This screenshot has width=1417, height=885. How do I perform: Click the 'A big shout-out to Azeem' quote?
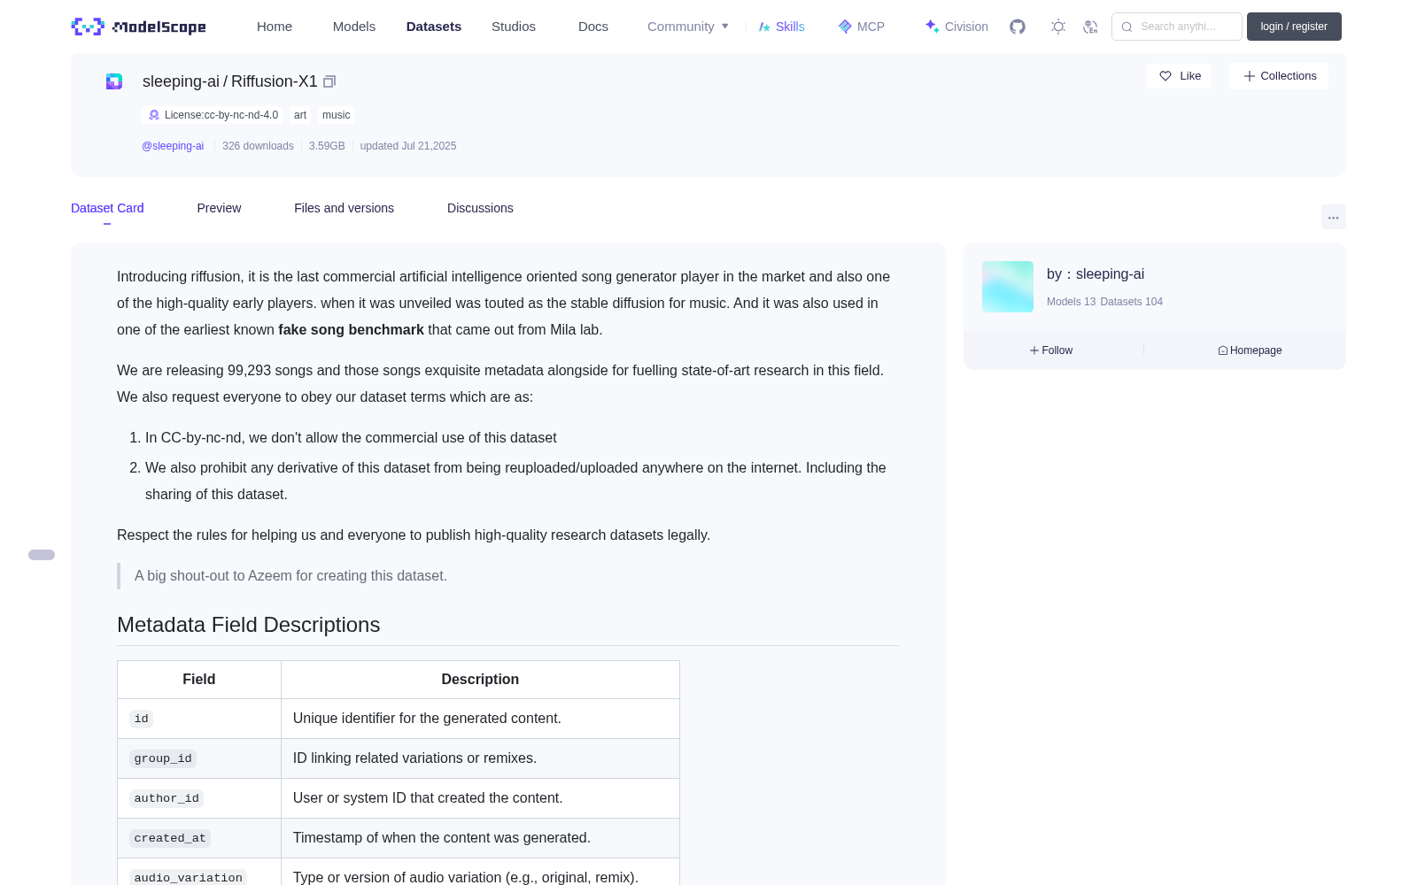click(x=290, y=576)
